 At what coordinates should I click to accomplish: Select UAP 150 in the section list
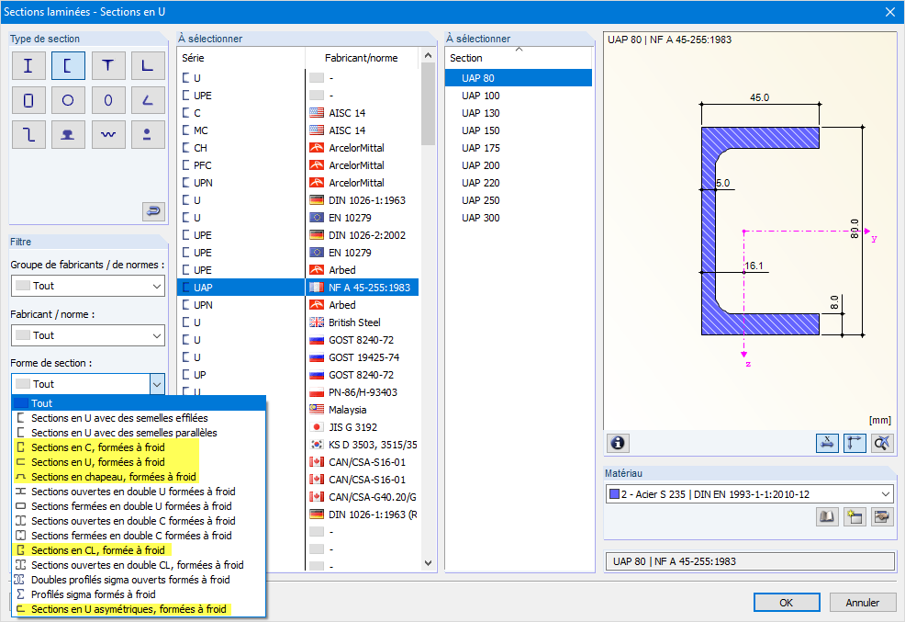(x=480, y=130)
